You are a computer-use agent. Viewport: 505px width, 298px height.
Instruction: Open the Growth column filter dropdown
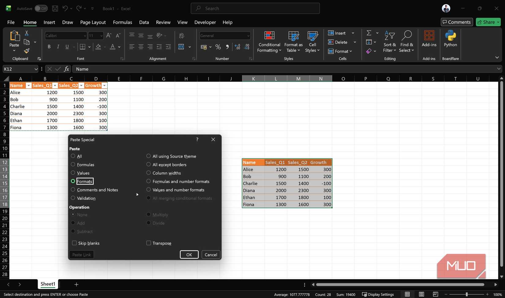pyautogui.click(x=104, y=85)
